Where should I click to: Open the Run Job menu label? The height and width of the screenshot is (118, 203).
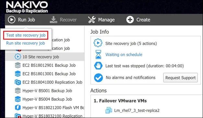(27, 20)
